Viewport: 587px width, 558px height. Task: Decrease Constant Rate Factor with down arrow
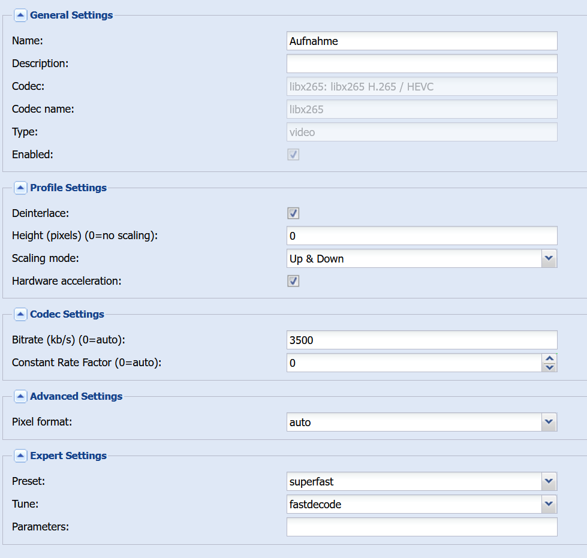550,367
